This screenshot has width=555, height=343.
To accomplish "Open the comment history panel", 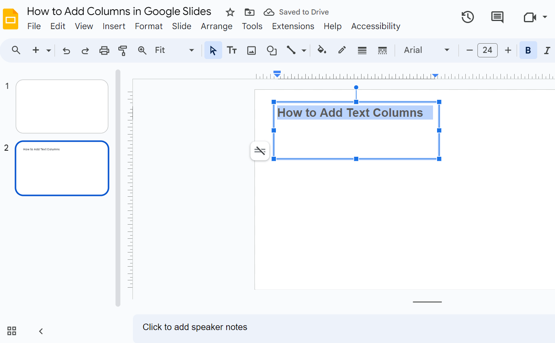I will (497, 17).
